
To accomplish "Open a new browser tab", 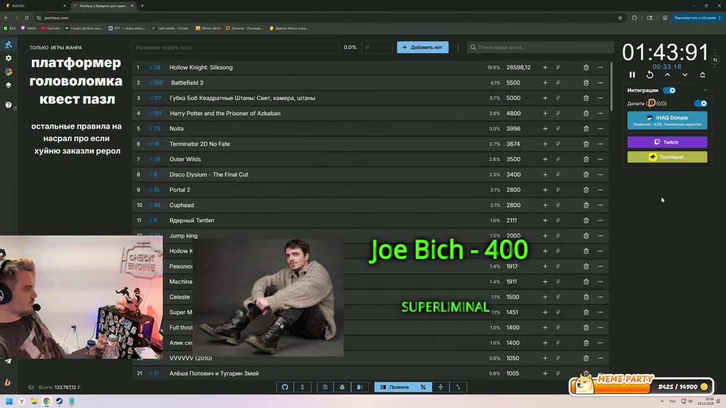I will [x=142, y=6].
